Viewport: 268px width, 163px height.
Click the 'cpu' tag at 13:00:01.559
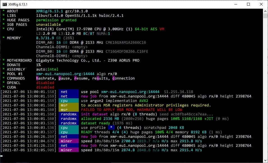(x=68, y=101)
